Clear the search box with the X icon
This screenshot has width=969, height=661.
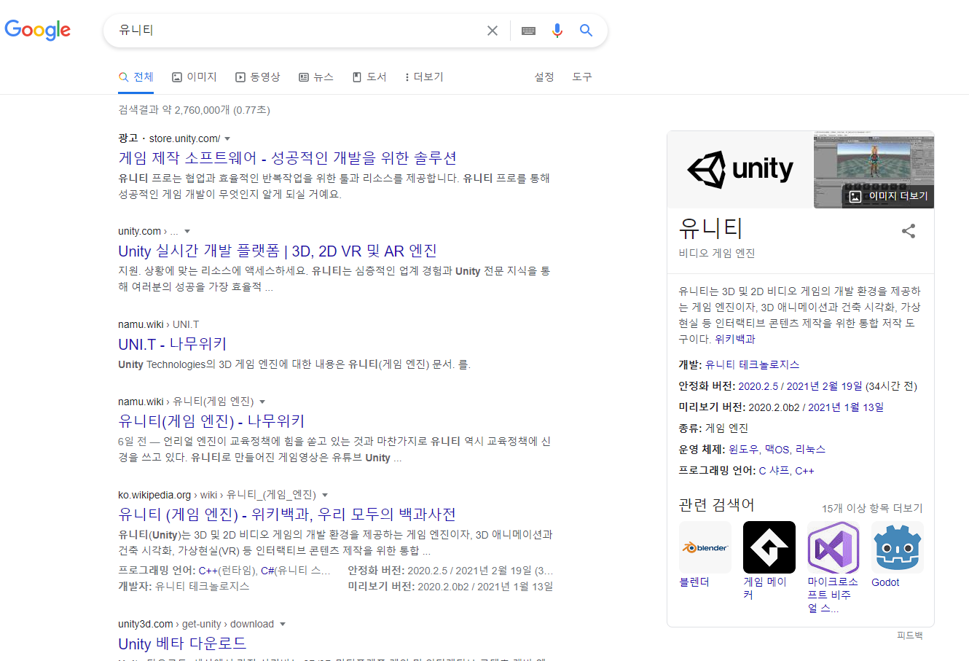point(493,31)
